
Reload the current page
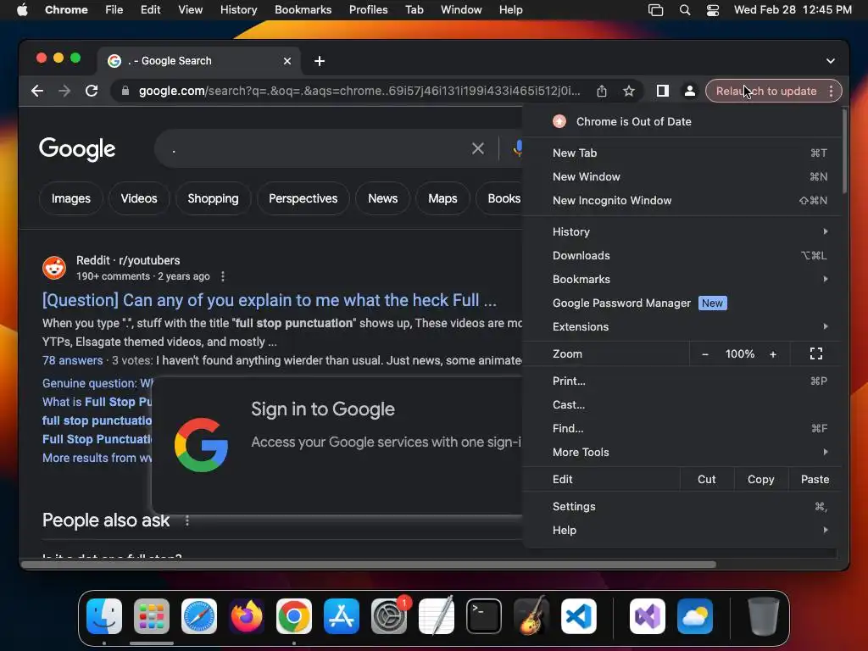tap(92, 91)
